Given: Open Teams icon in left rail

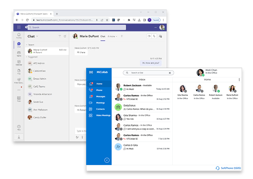Looking at the screenshot, I should 19,54.
